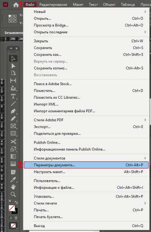The image size is (151, 232).
Task: Choose Импорт комментариев файла PDF...
Action: pos(86,111)
